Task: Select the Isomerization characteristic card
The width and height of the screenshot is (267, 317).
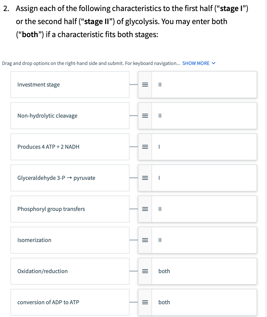Action: [70, 240]
